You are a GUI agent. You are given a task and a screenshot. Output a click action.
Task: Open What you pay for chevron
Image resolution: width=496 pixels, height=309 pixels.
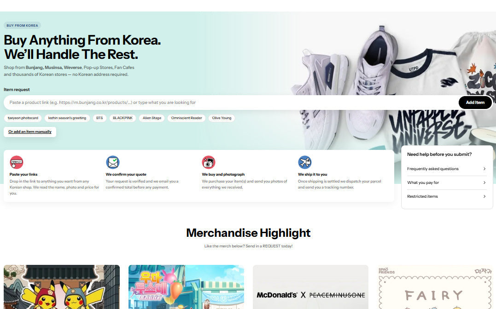point(484,183)
